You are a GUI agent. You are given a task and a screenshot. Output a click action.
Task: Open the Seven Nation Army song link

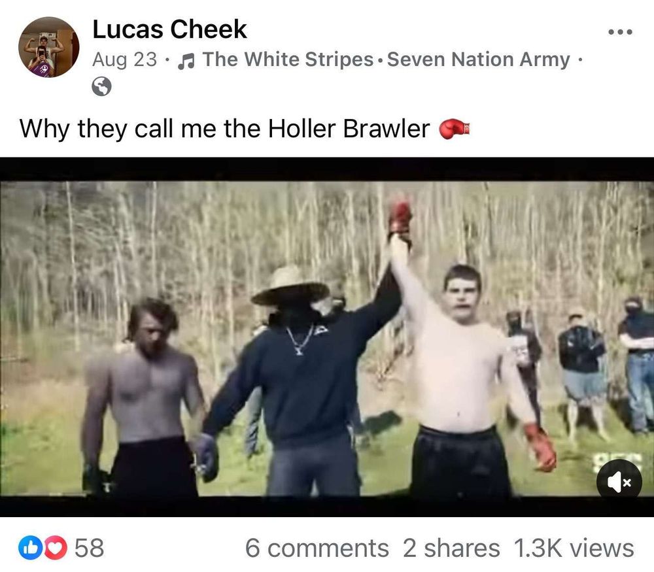point(479,59)
